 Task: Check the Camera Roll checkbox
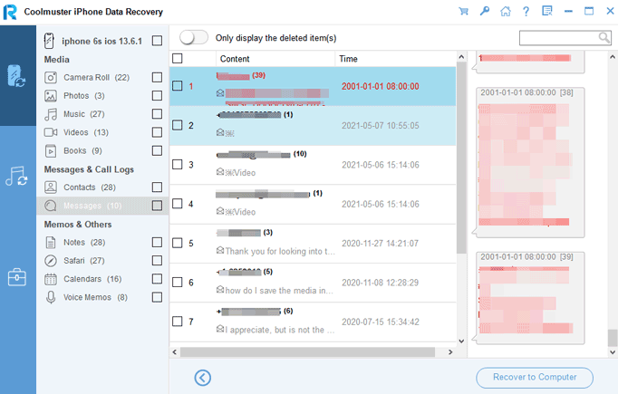[x=157, y=77]
